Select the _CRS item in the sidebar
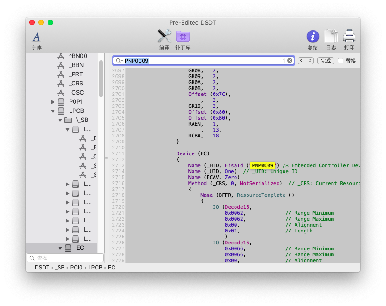386x306 pixels. coord(76,84)
